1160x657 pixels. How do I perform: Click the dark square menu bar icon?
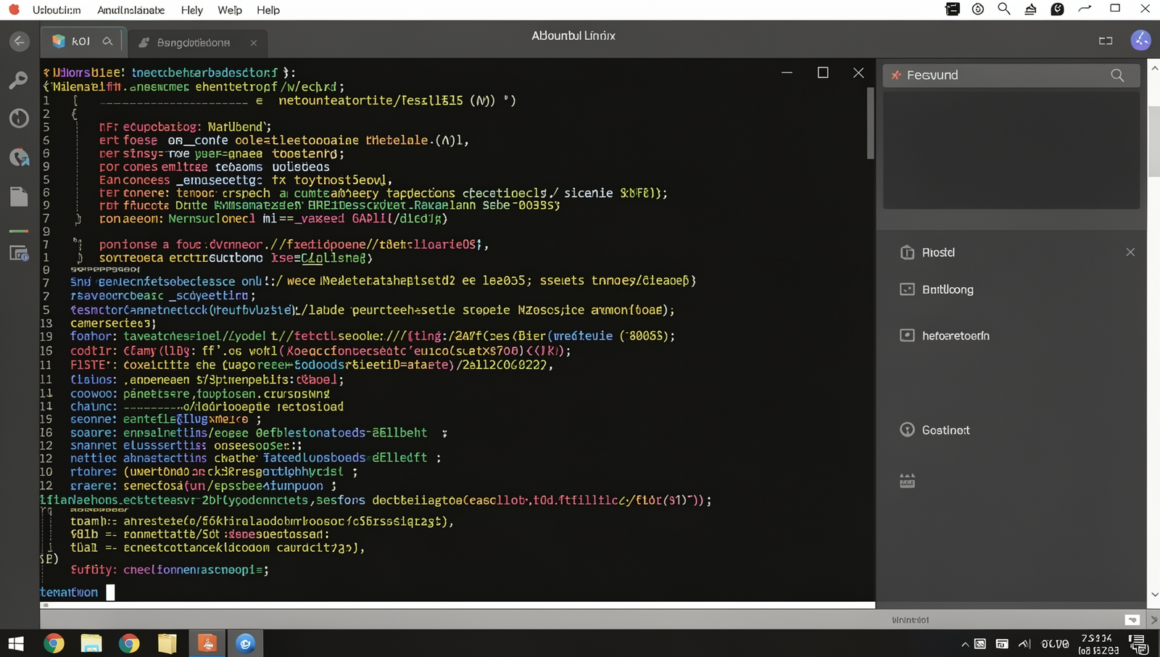(953, 9)
